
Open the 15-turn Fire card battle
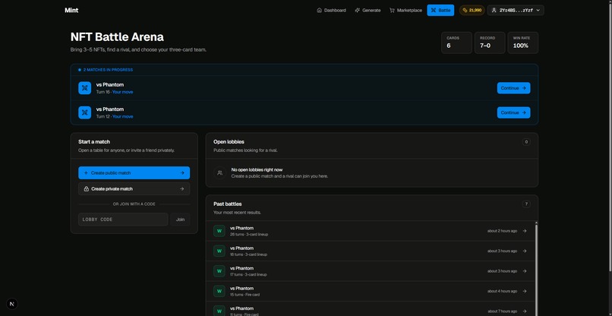click(x=371, y=291)
